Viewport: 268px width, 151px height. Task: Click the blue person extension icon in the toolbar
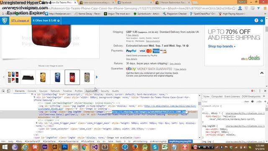click(240, 8)
